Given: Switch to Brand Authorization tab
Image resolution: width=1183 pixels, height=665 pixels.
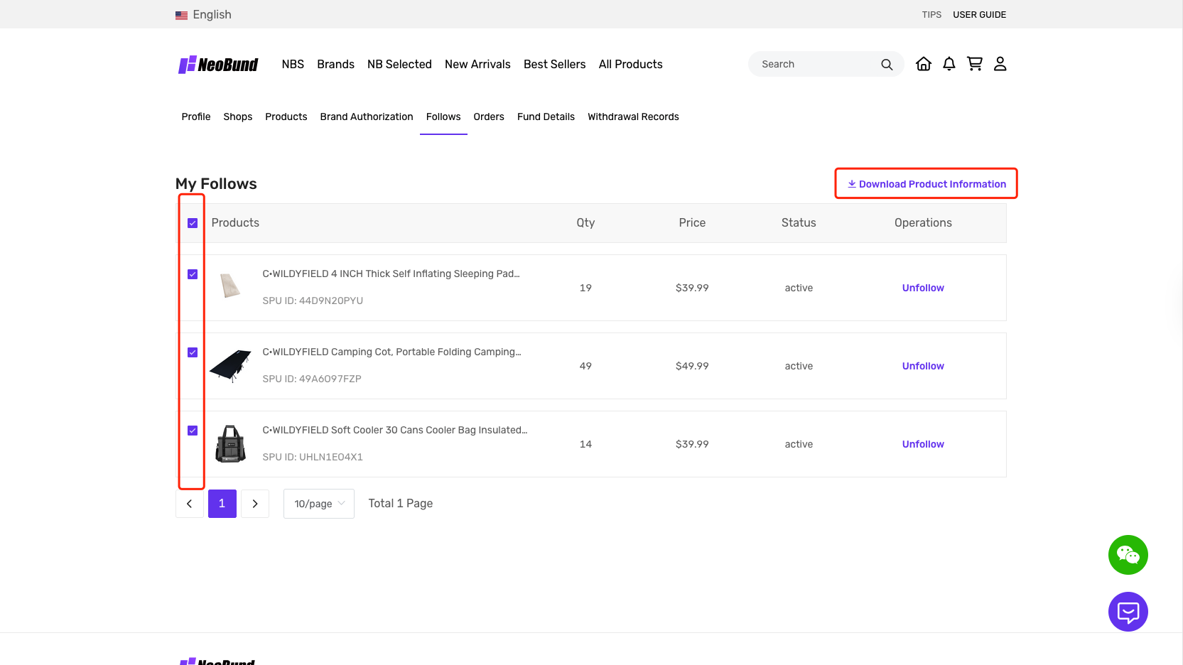Looking at the screenshot, I should (367, 117).
